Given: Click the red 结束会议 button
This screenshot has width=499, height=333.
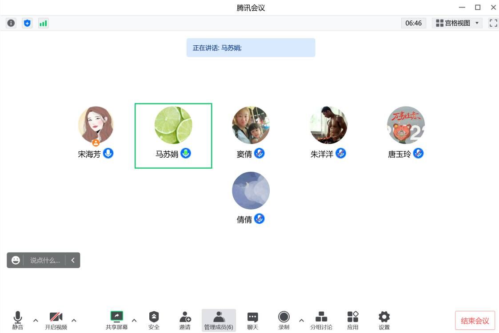Looking at the screenshot, I should [x=475, y=321].
